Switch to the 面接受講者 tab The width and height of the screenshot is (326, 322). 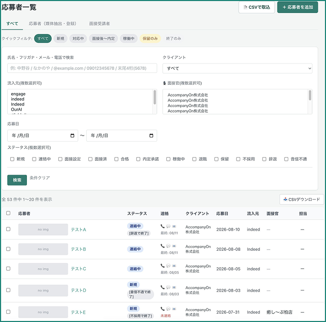point(99,23)
